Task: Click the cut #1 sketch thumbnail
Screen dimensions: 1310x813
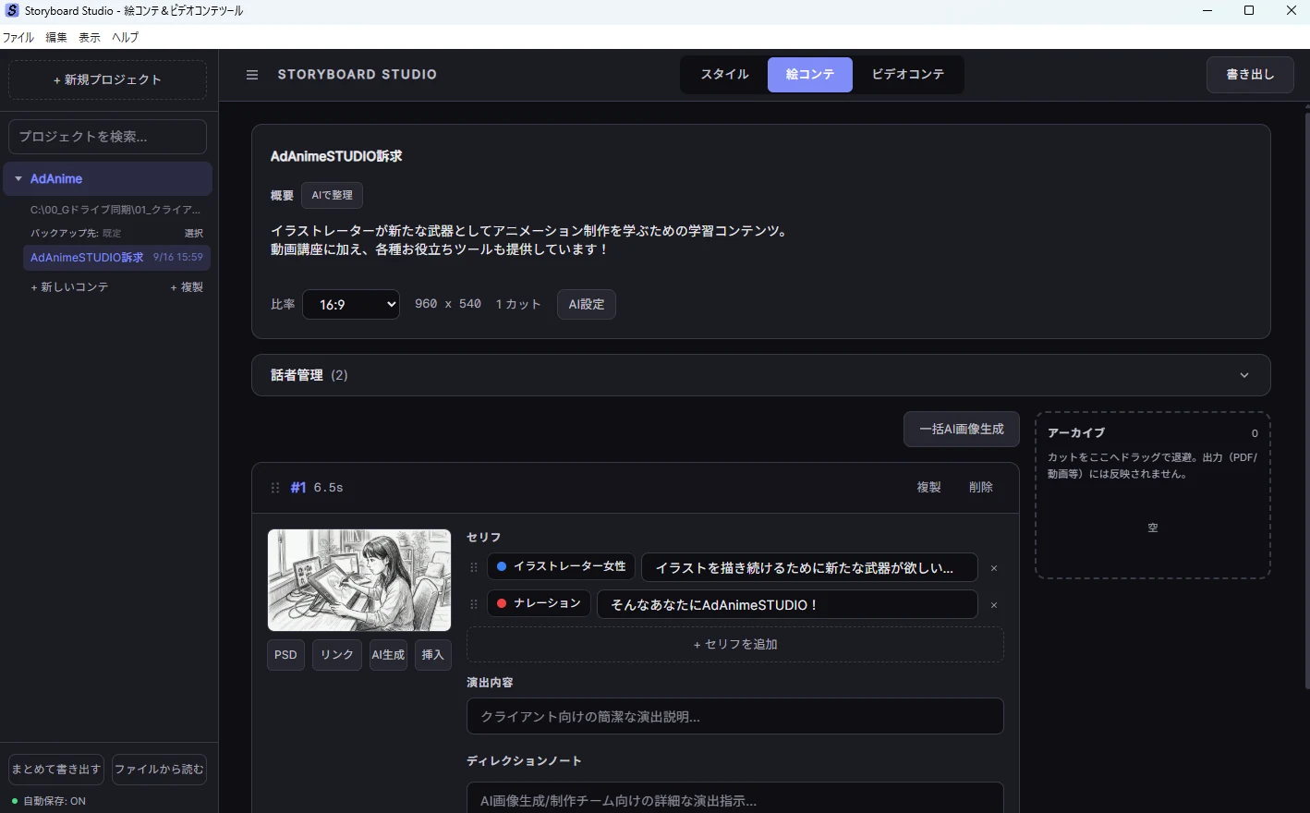Action: pyautogui.click(x=359, y=580)
